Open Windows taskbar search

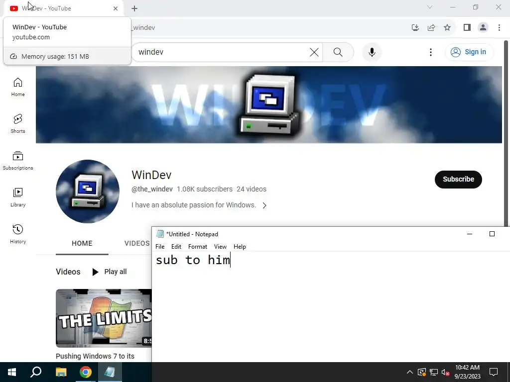click(36, 372)
